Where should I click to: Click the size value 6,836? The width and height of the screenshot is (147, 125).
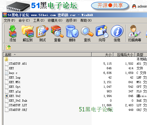pos(107,73)
